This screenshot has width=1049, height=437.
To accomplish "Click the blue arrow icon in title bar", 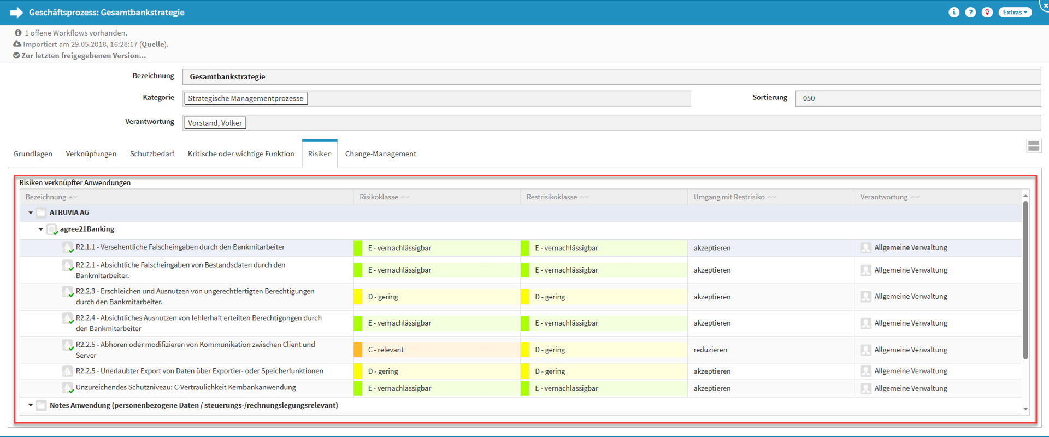I will click(16, 13).
